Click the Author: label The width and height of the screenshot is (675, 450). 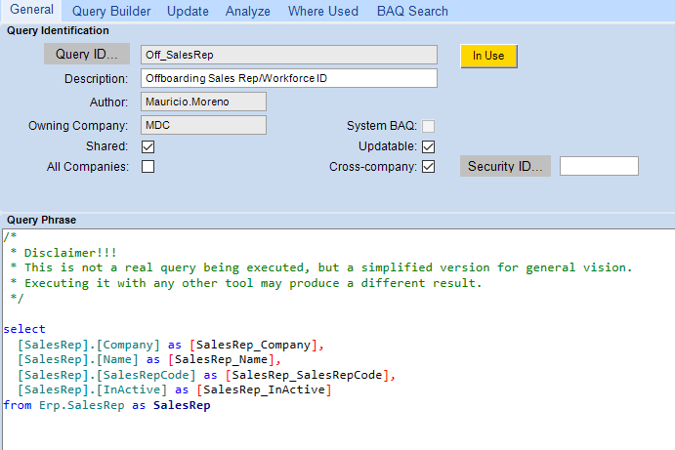[x=108, y=102]
